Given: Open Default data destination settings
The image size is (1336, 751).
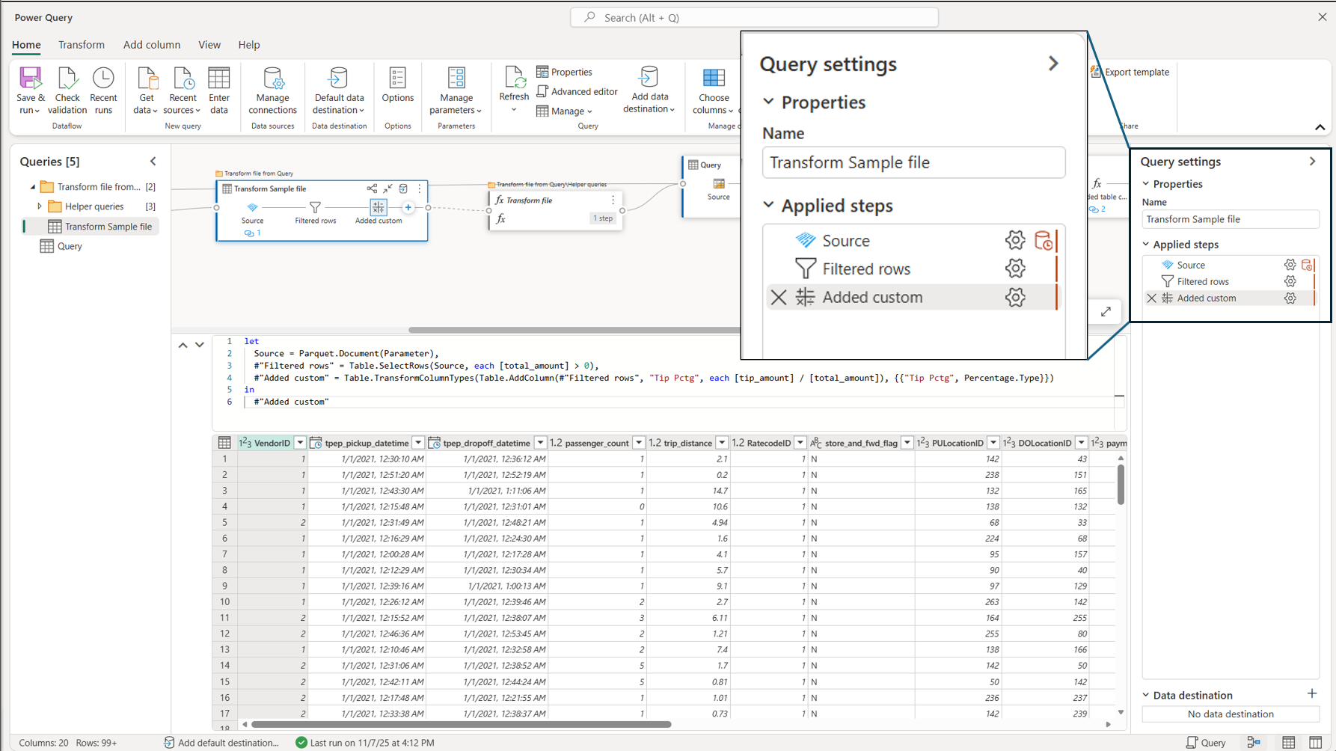Looking at the screenshot, I should point(339,91).
